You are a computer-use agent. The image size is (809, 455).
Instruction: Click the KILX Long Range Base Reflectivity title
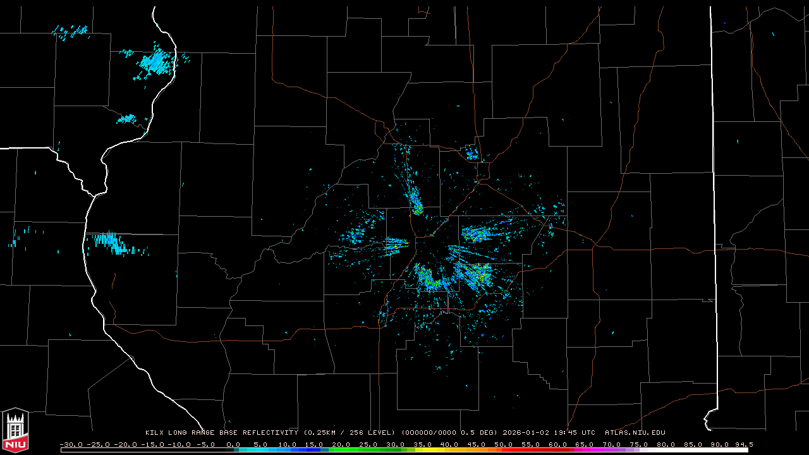(x=221, y=433)
